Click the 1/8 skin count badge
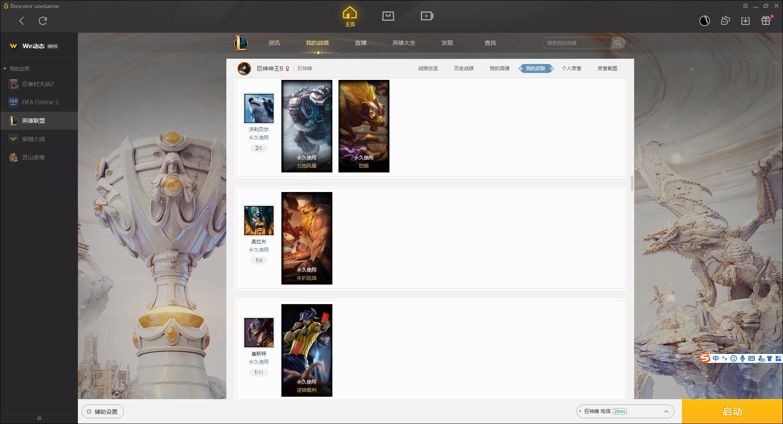Viewport: 783px width, 424px height. (259, 260)
